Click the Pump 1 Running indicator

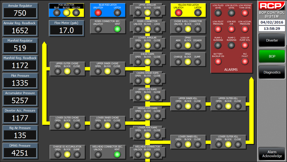(217, 45)
